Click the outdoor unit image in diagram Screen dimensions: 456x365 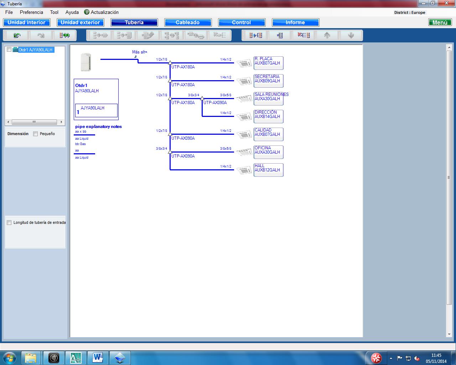[x=86, y=62]
